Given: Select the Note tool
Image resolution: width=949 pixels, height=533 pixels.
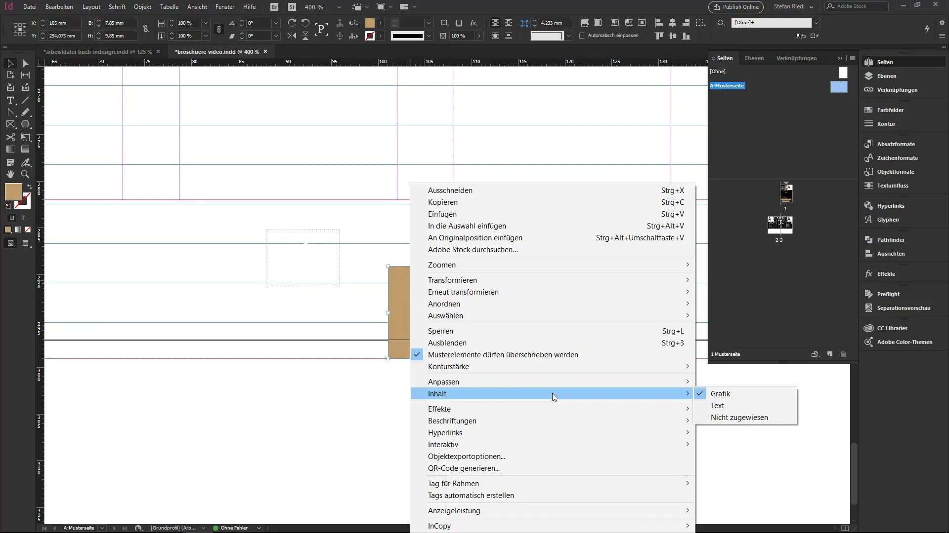Looking at the screenshot, I should tap(10, 162).
